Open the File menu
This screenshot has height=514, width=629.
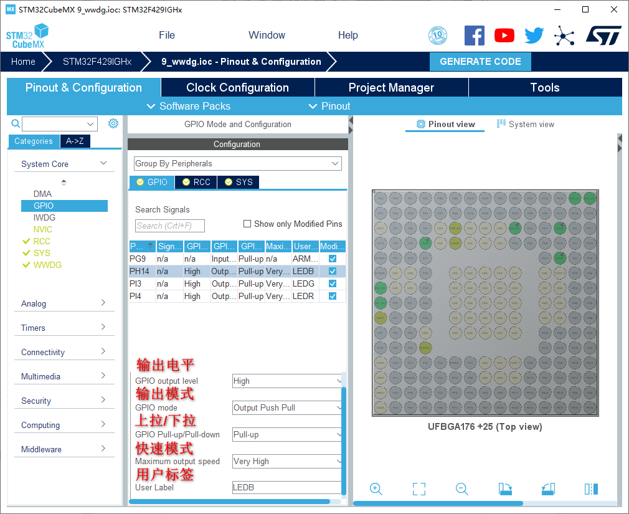(x=167, y=36)
